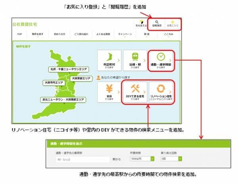Search by 沿線・駅 train tile
The height and width of the screenshot is (184, 238).
pyautogui.click(x=135, y=61)
